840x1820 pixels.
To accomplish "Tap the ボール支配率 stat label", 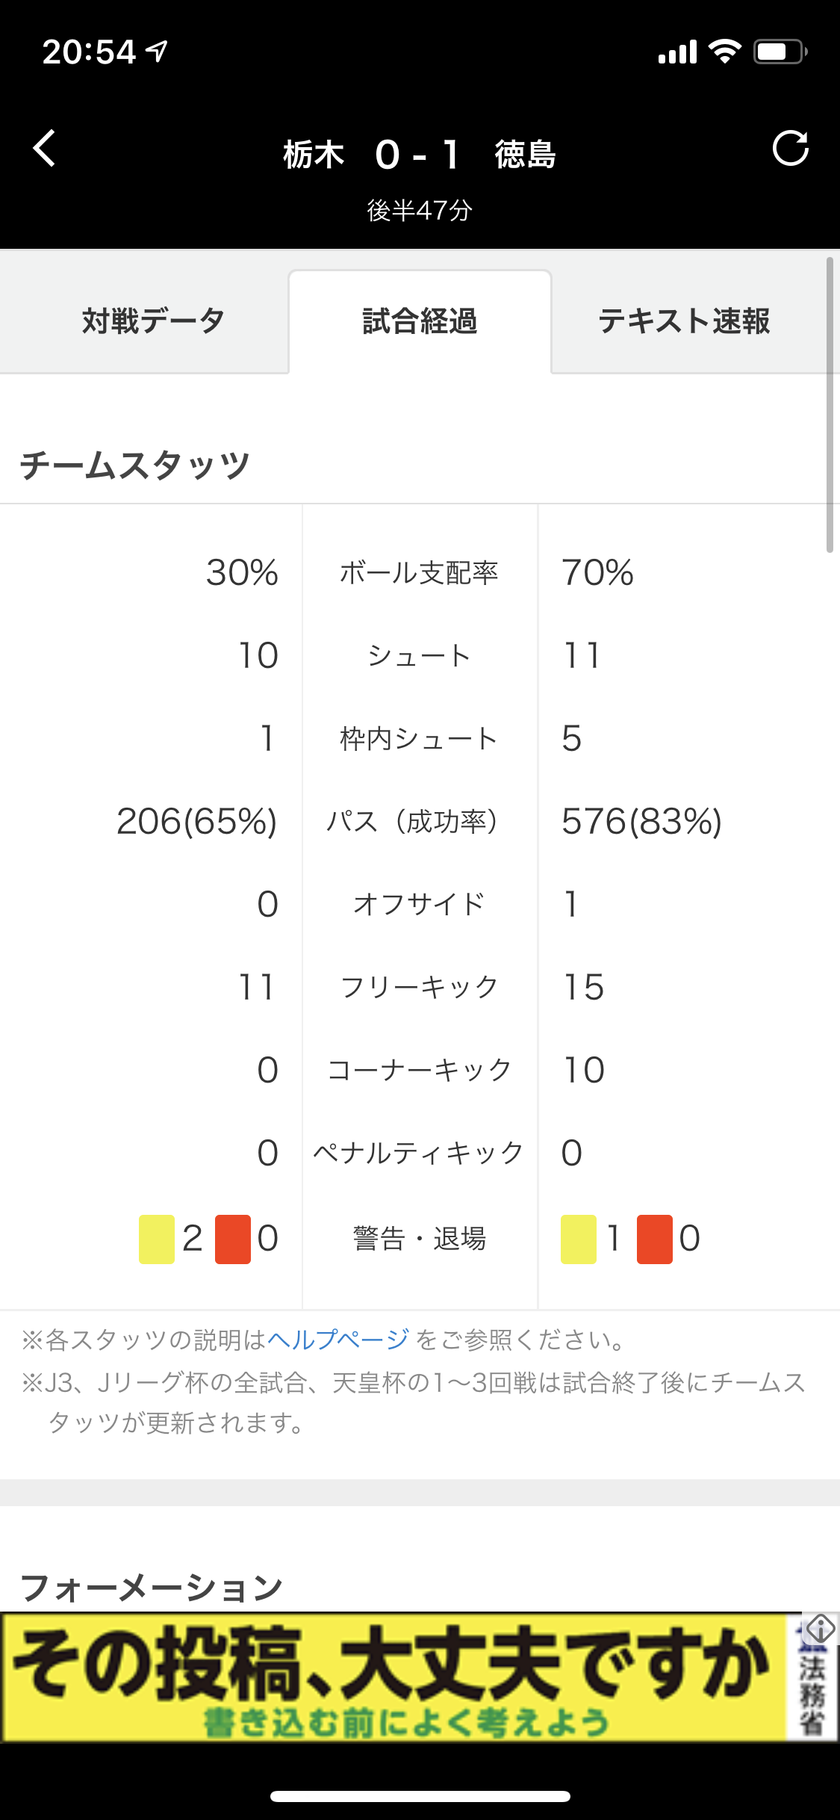I will (419, 573).
